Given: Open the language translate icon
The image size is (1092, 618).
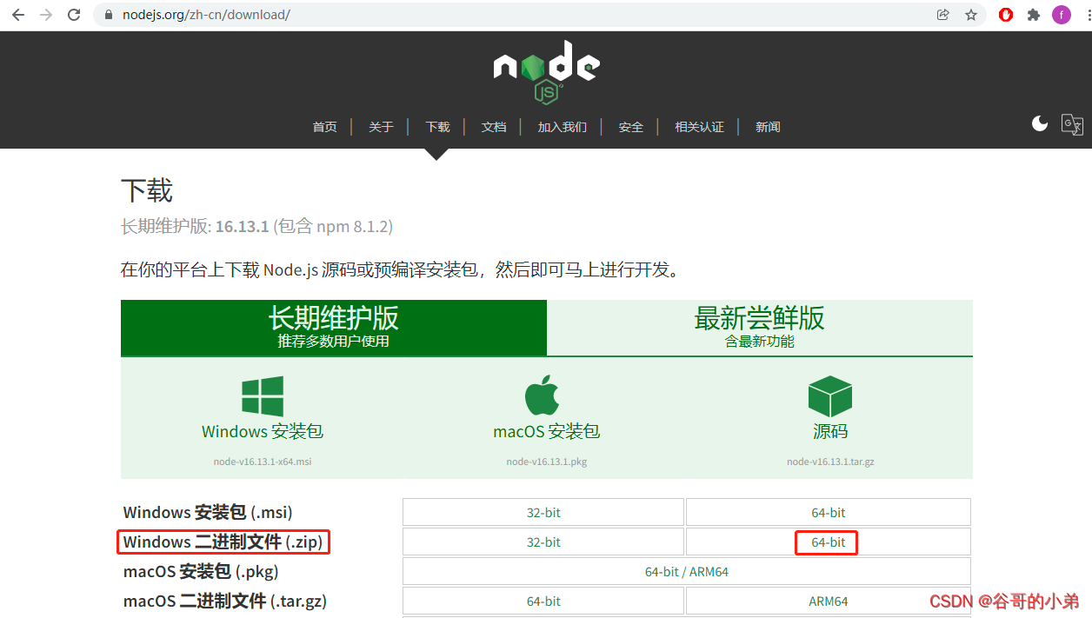Looking at the screenshot, I should tap(1073, 124).
